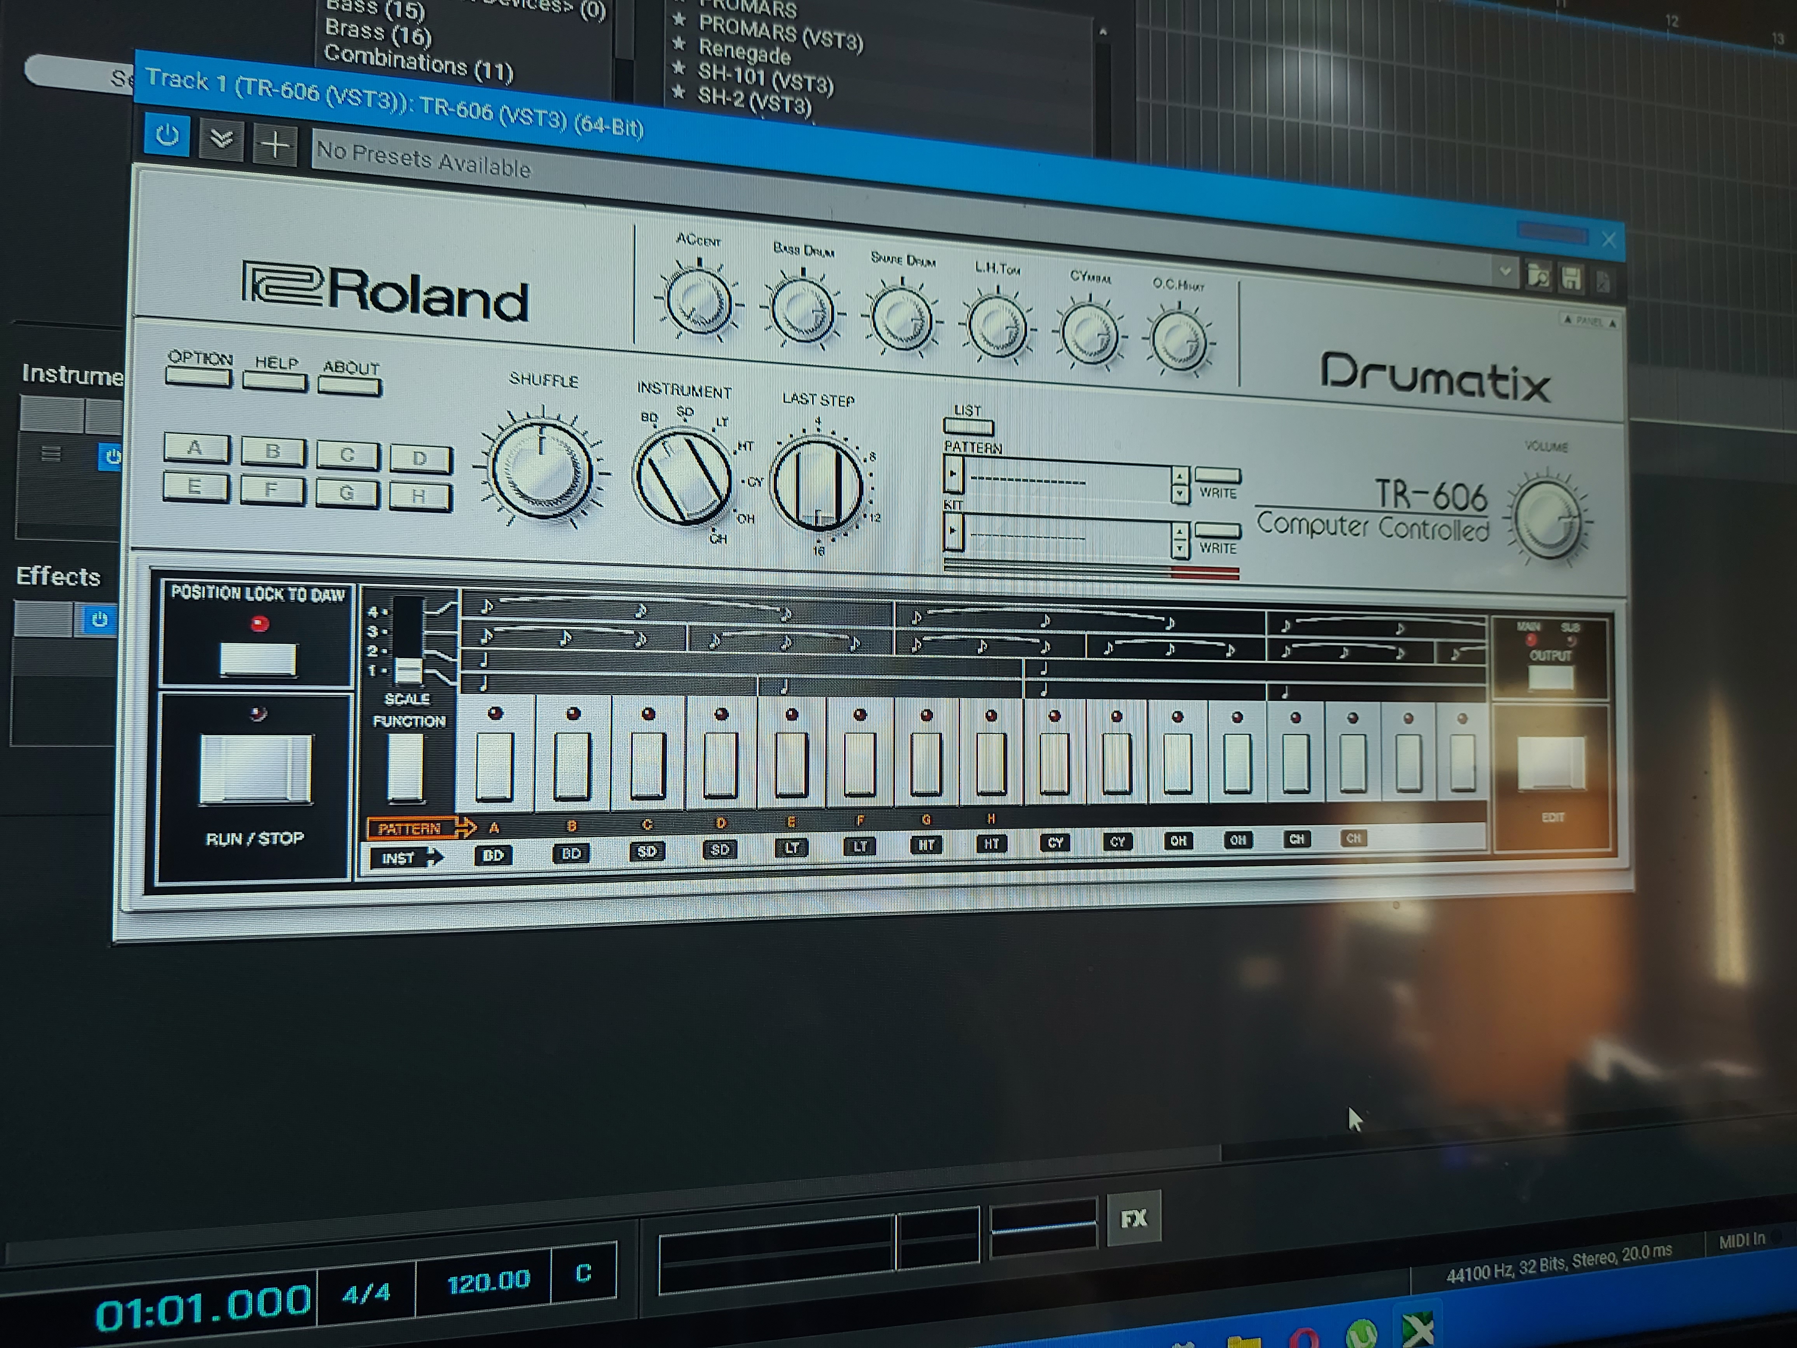
Task: Click the 120.00 tempo field in transport
Action: (x=487, y=1282)
